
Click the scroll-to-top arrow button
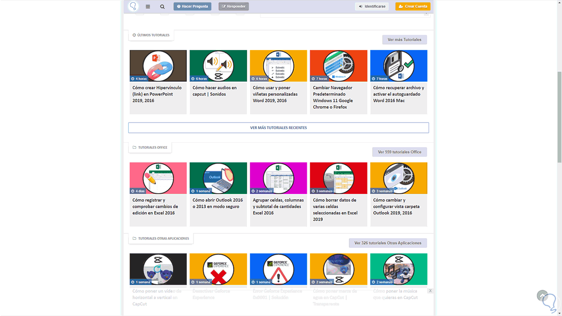542,296
